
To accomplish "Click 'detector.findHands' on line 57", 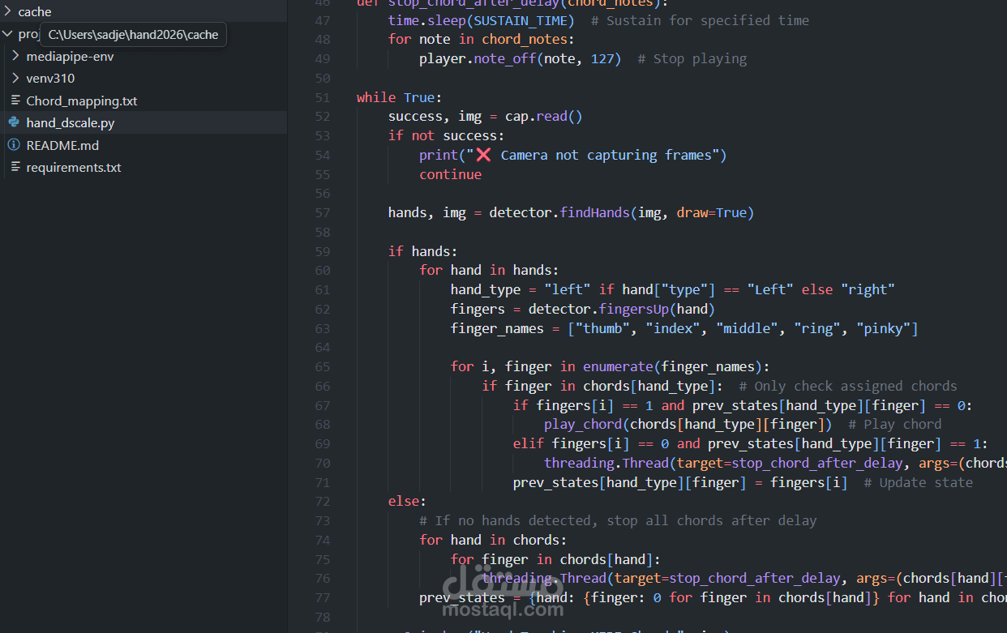I will click(560, 213).
